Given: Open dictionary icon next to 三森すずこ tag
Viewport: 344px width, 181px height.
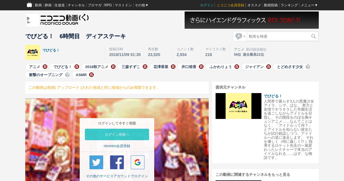Looking at the screenshot, I should tap(145, 67).
